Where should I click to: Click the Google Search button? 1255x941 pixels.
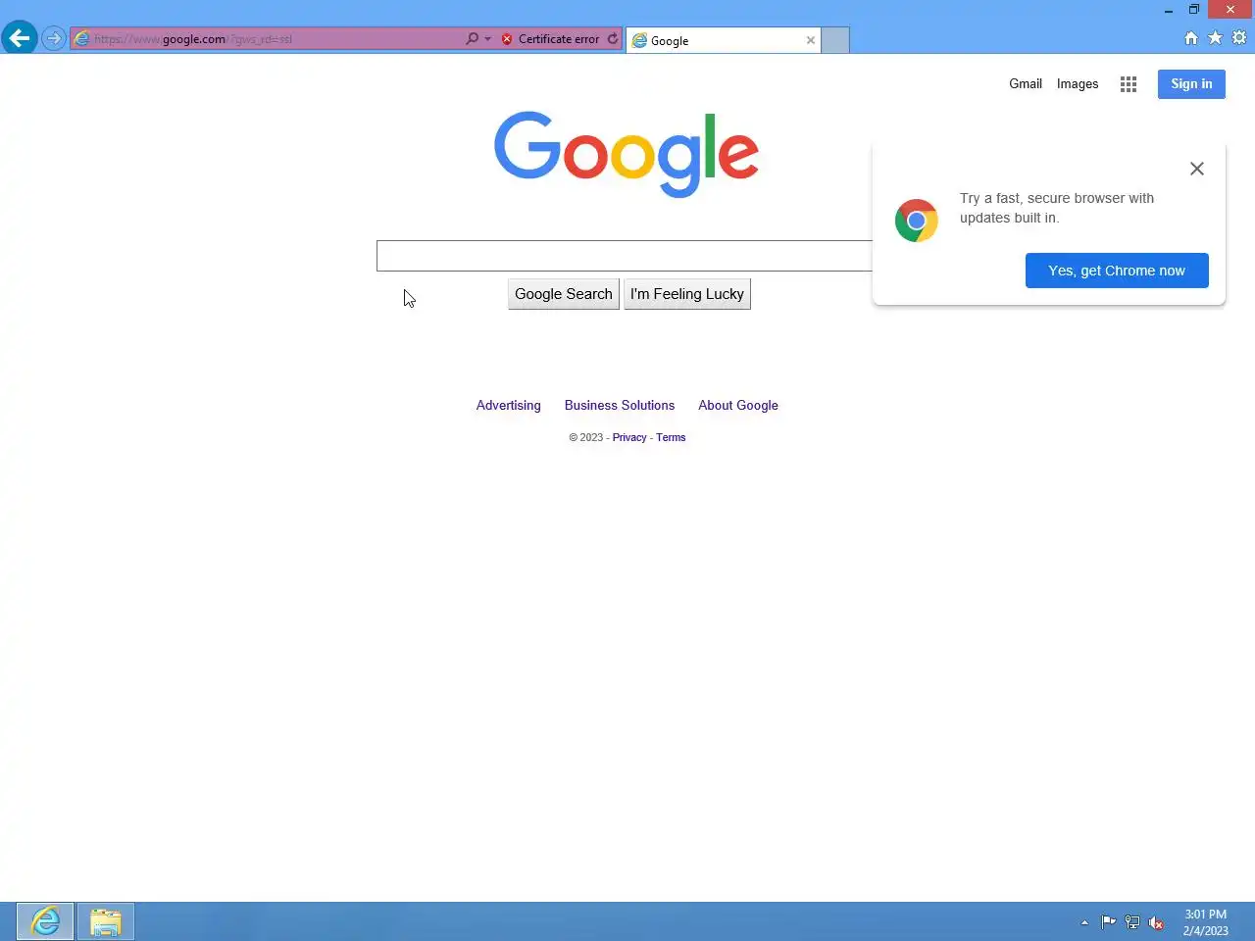tap(564, 294)
